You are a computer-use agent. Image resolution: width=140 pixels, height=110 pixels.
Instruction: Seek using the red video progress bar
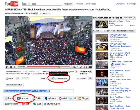click(48, 67)
